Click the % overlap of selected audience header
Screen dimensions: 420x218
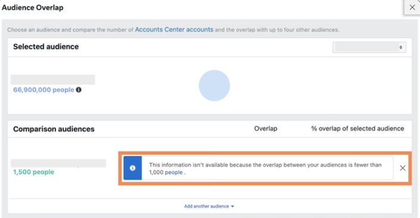pos(357,128)
